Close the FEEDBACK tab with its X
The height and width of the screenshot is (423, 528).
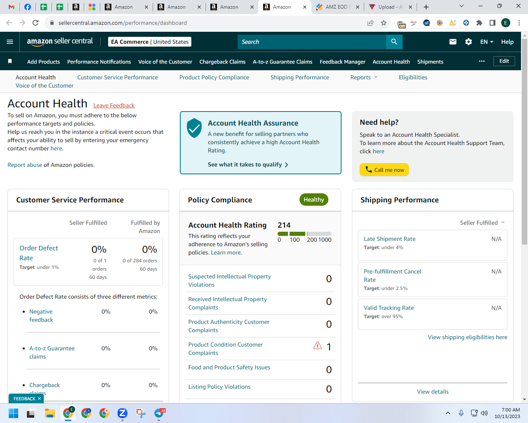pyautogui.click(x=39, y=399)
